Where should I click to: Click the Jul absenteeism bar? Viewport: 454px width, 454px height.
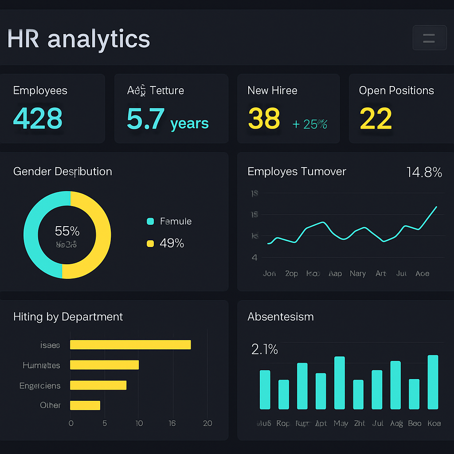[377, 389]
